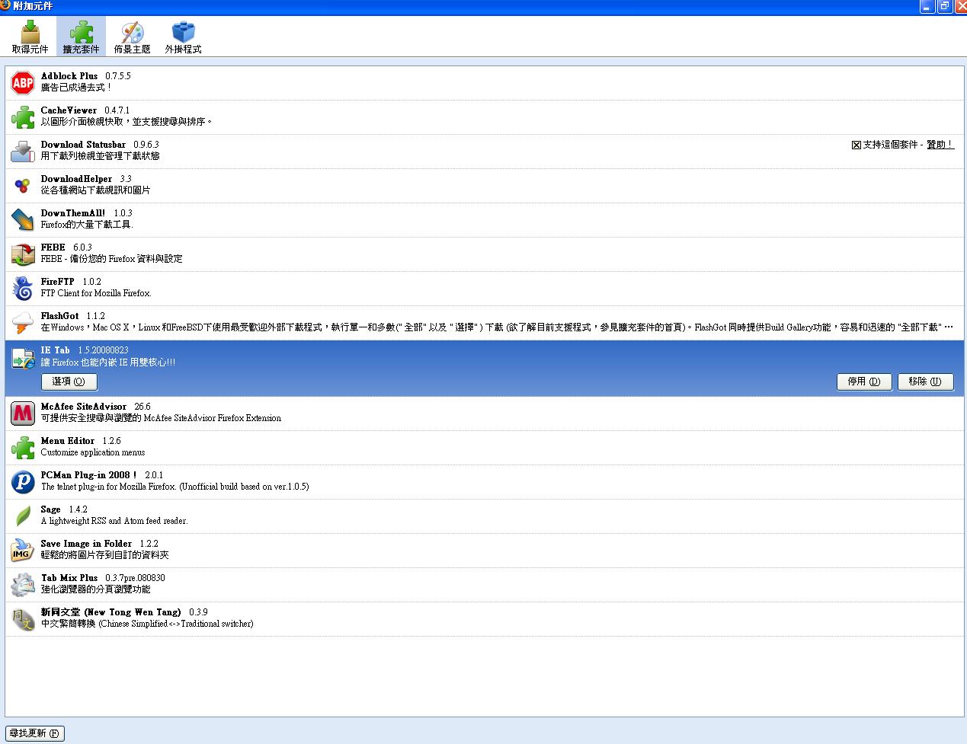This screenshot has height=744, width=967.
Task: Switch to the 擴充套件 (Extensions) tab
Action: point(81,37)
